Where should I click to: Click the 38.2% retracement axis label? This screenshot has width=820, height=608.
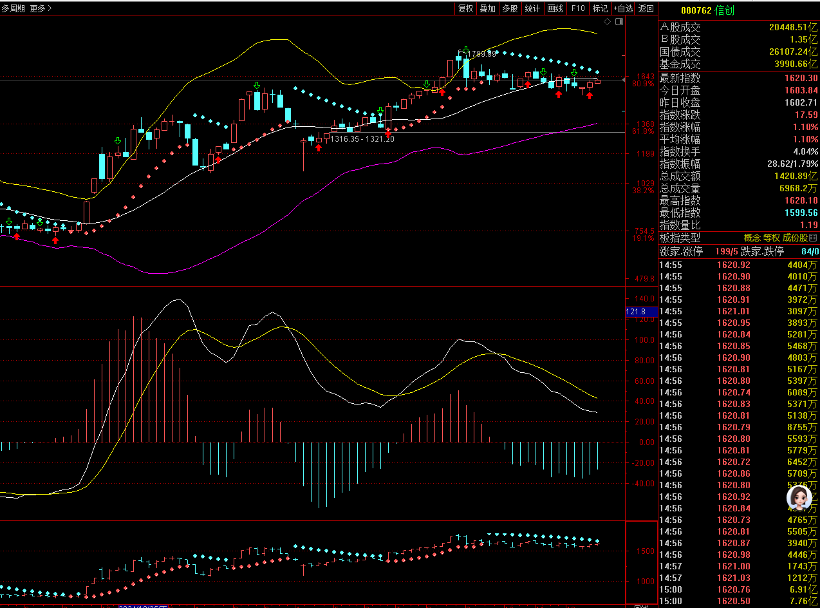coord(643,190)
